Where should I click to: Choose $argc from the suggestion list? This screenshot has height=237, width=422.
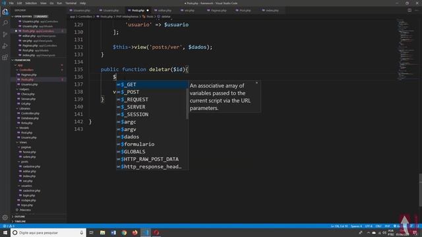[x=152, y=122]
